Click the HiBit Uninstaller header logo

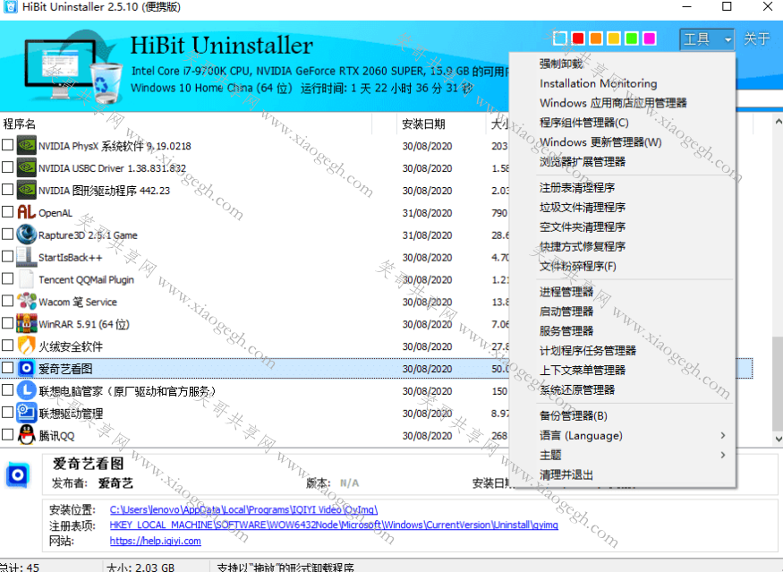(x=73, y=67)
